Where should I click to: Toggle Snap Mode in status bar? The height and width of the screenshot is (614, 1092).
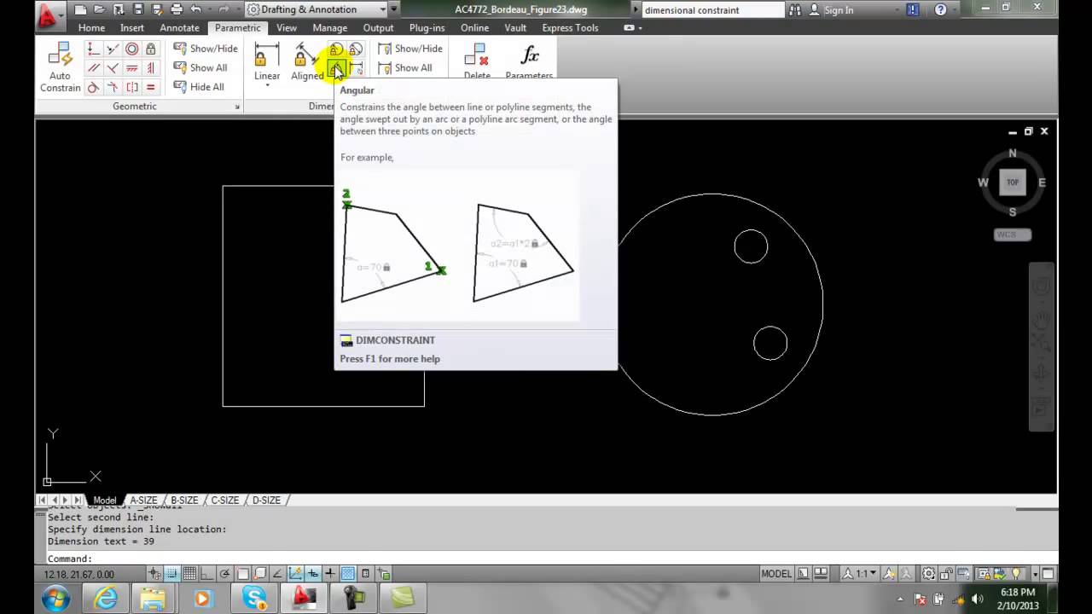pyautogui.click(x=172, y=574)
